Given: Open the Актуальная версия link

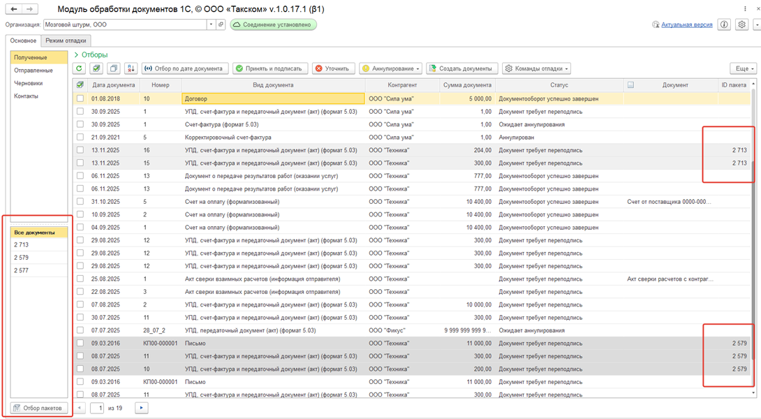Looking at the screenshot, I should 686,24.
